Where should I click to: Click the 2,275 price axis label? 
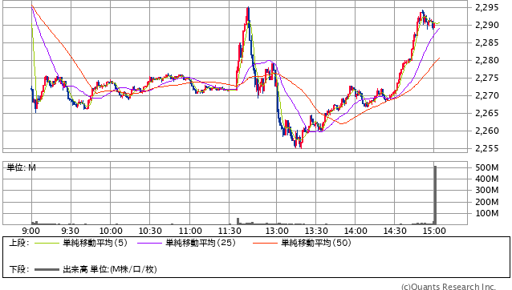(487, 78)
